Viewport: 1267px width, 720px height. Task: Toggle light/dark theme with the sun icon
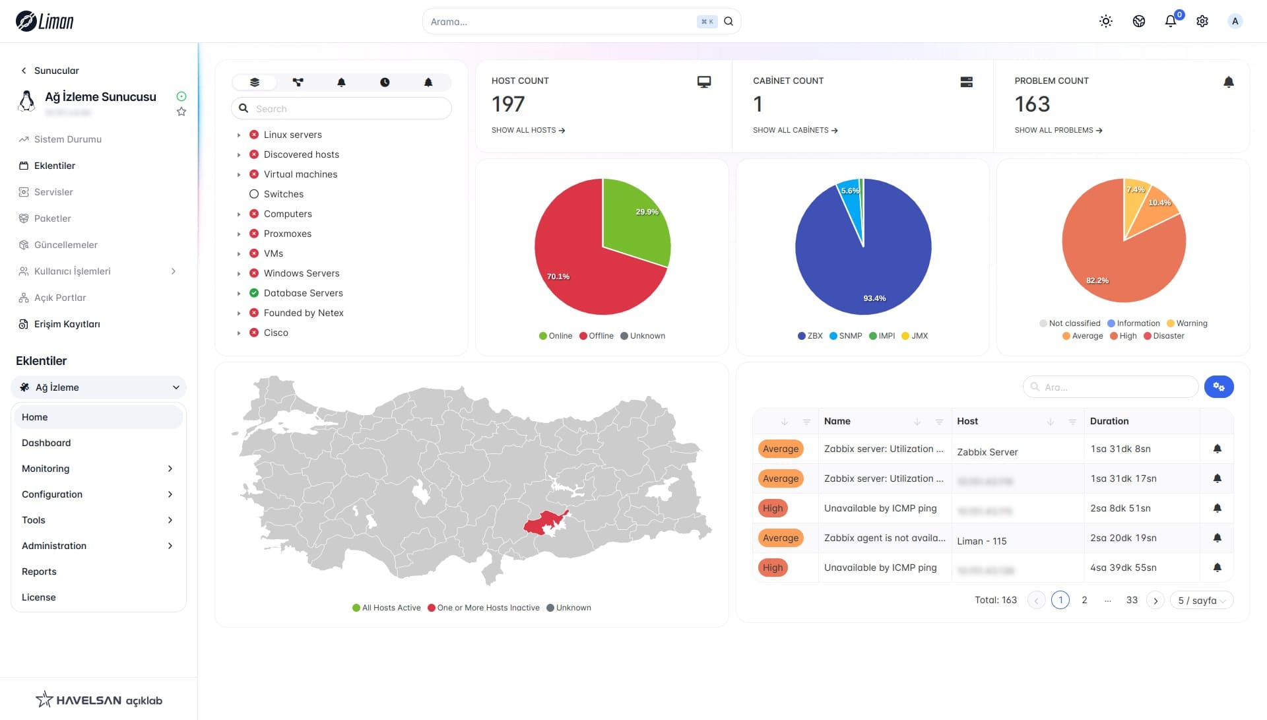pyautogui.click(x=1105, y=20)
